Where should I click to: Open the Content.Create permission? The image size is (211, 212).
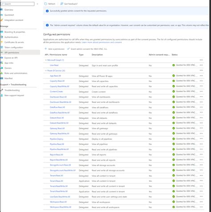(57, 92)
